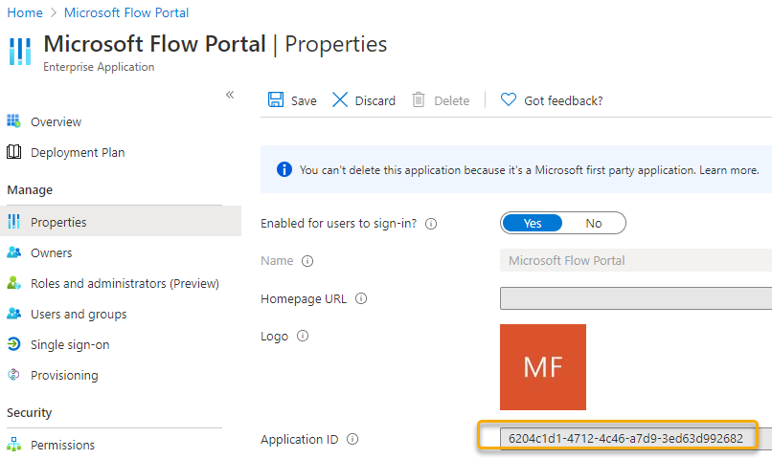The image size is (772, 459).
Task: Click Microsoft Flow Portal breadcrumb link
Action: coord(126,12)
